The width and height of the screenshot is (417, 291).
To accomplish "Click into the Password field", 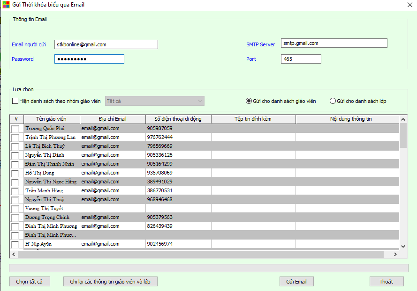I will point(89,59).
